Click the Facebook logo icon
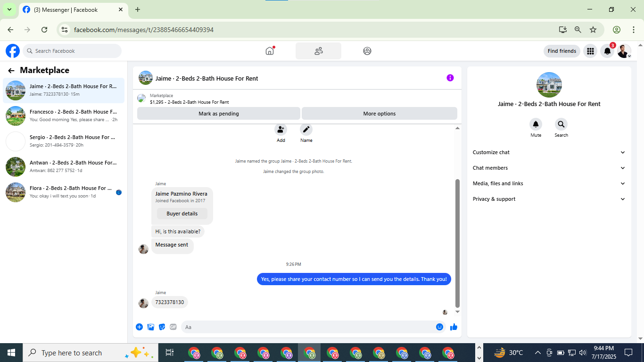644x362 pixels. [x=13, y=51]
